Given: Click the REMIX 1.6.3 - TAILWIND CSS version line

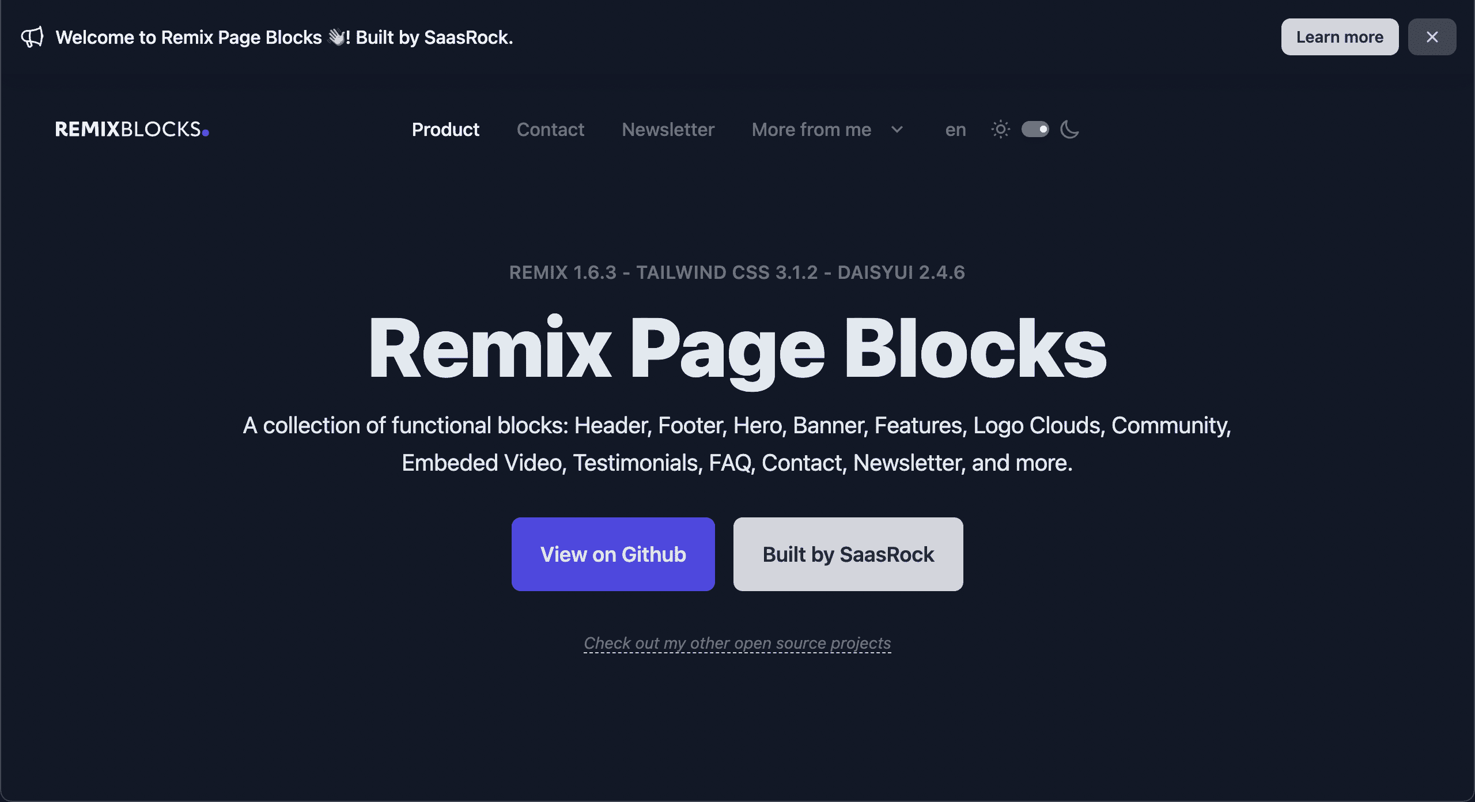Looking at the screenshot, I should [x=737, y=273].
